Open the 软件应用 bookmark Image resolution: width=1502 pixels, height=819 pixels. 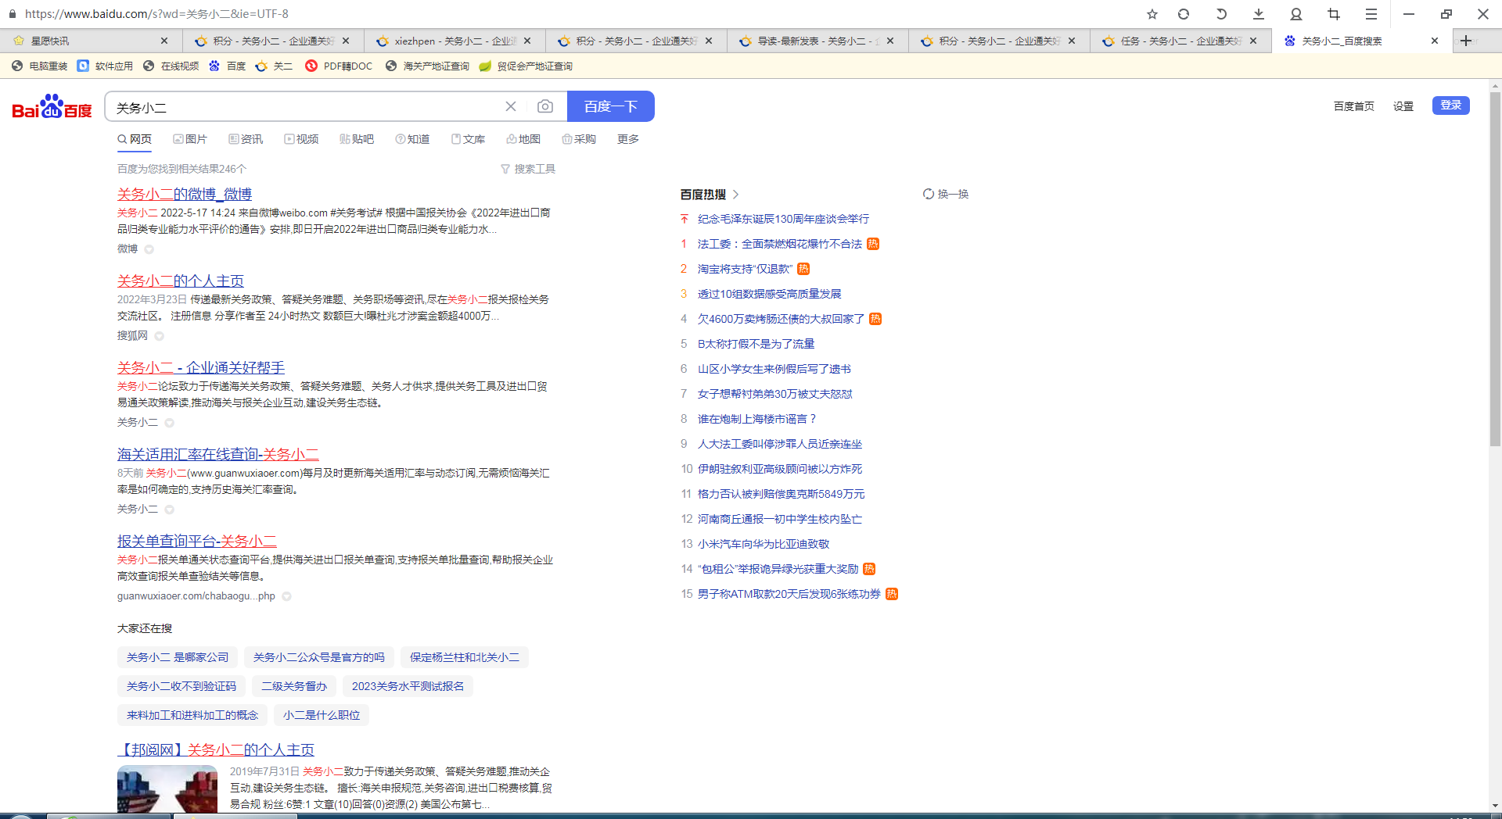[106, 66]
